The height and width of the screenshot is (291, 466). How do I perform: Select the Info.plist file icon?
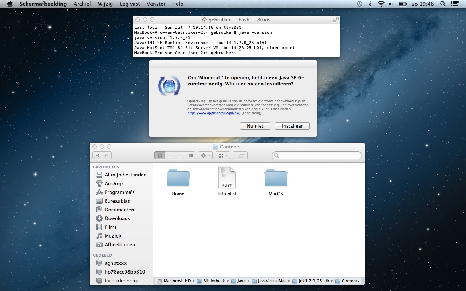(x=227, y=178)
